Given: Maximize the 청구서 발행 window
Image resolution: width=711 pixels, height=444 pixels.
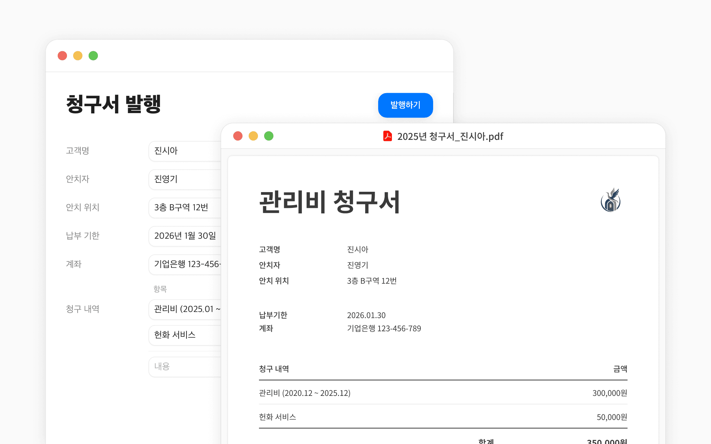Looking at the screenshot, I should (93, 56).
